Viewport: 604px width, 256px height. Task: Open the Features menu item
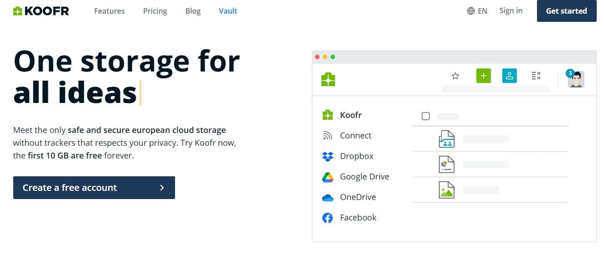[x=109, y=11]
